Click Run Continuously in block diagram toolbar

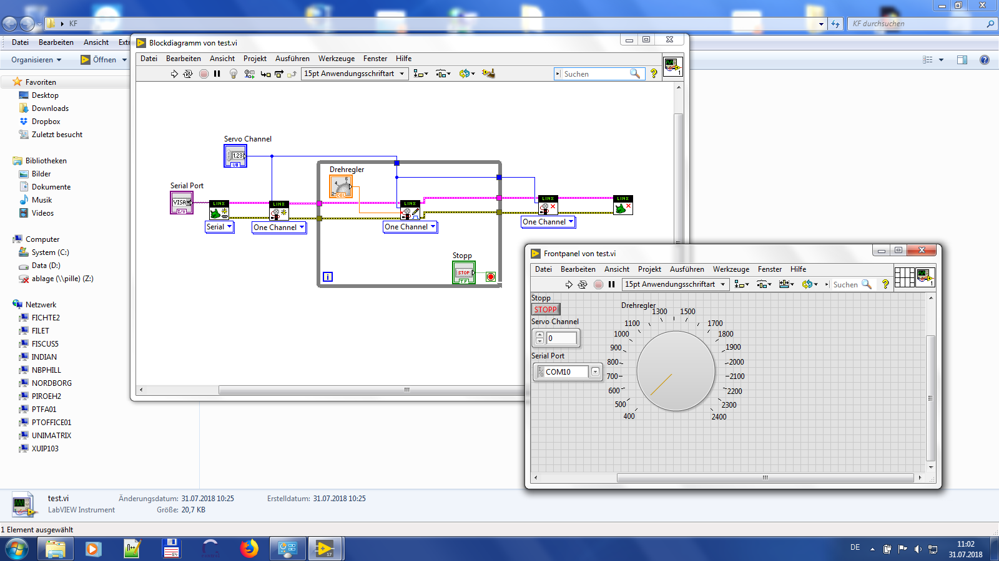tap(188, 74)
